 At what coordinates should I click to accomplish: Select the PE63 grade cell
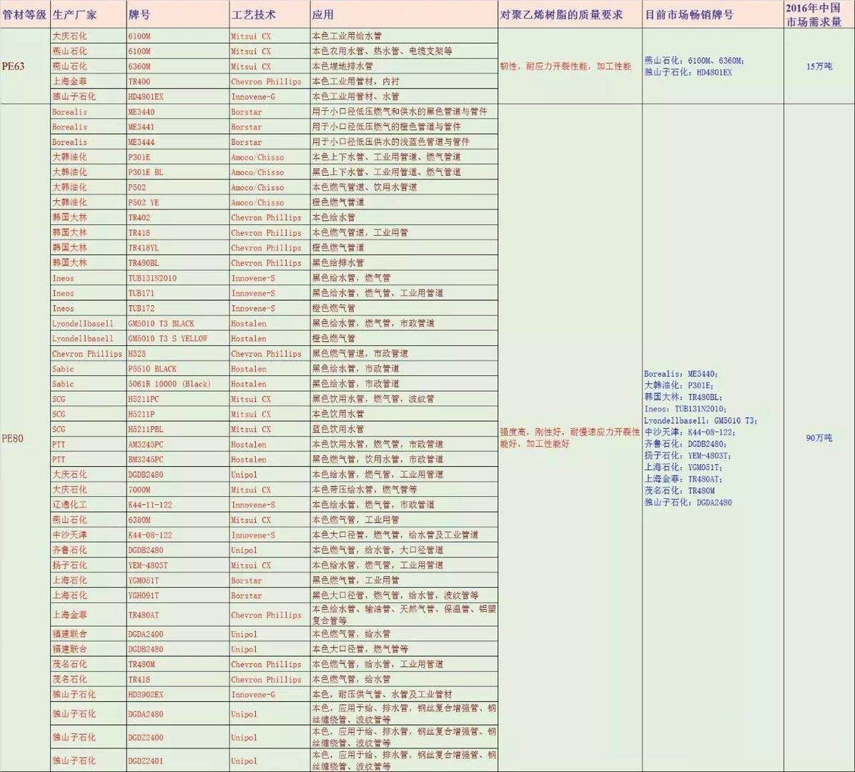(24, 66)
